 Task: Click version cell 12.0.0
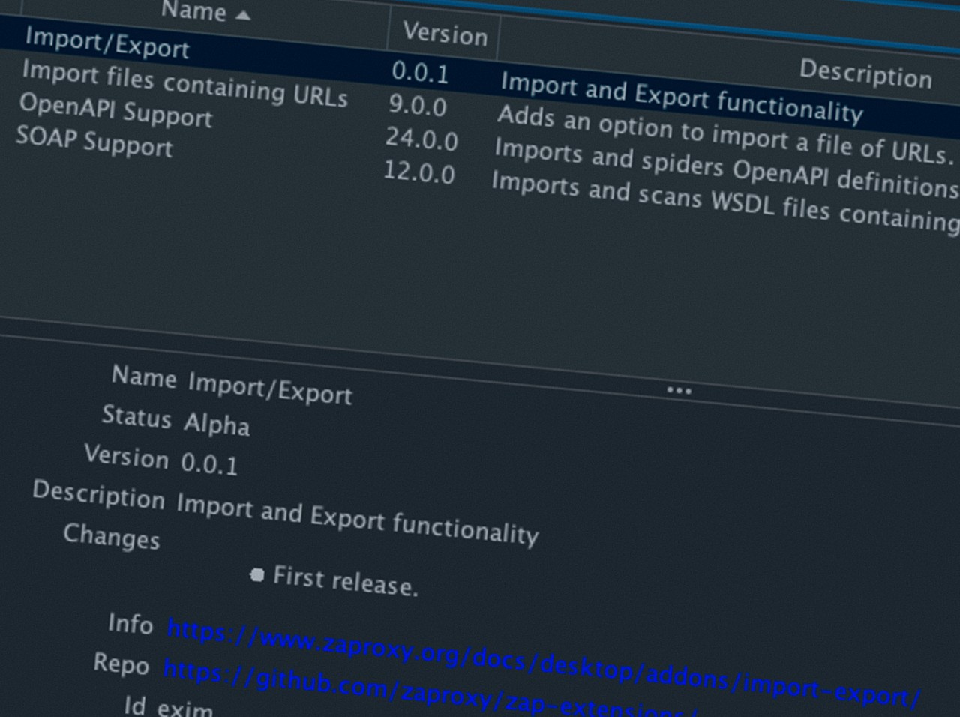(419, 172)
